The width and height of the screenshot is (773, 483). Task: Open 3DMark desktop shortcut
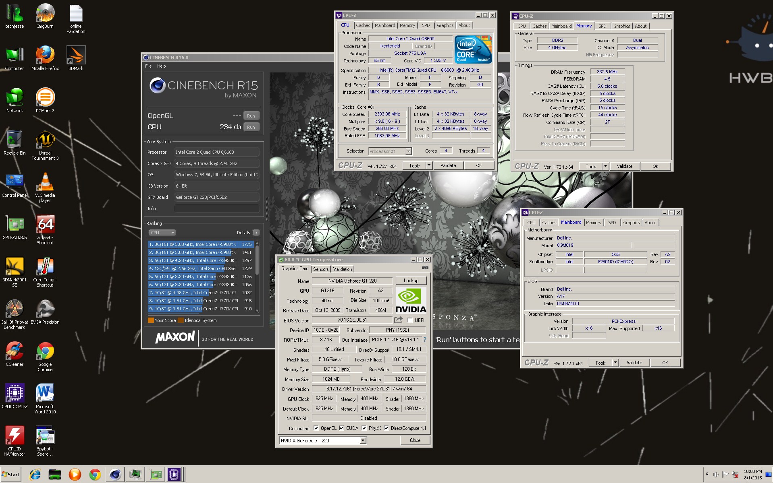tap(76, 58)
